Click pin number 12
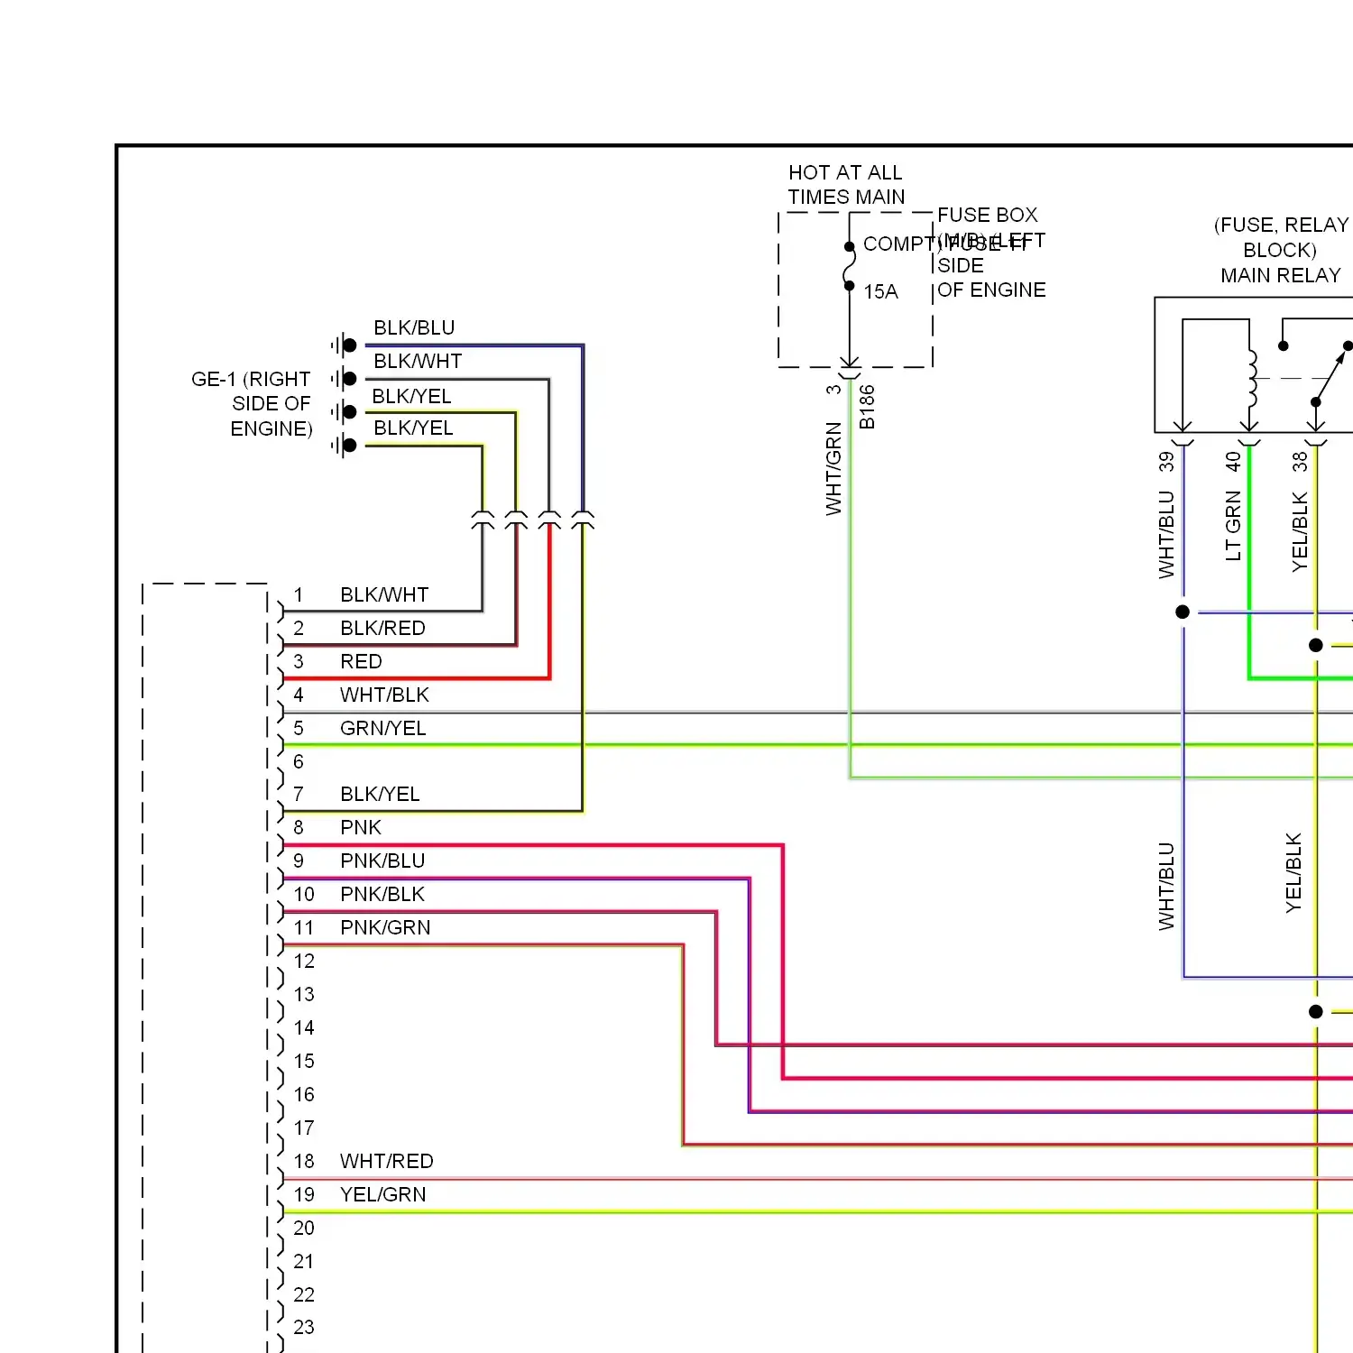This screenshot has width=1353, height=1353. click(x=304, y=961)
